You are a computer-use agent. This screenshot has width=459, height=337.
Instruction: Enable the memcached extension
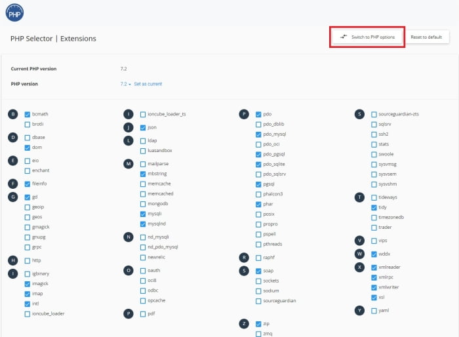coord(143,194)
